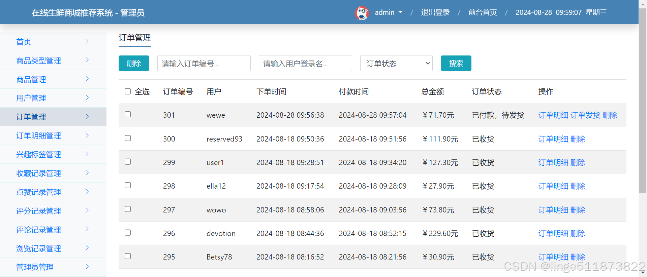Image resolution: width=647 pixels, height=277 pixels.
Task: Toggle the 全选 select-all checkbox
Action: (x=128, y=91)
